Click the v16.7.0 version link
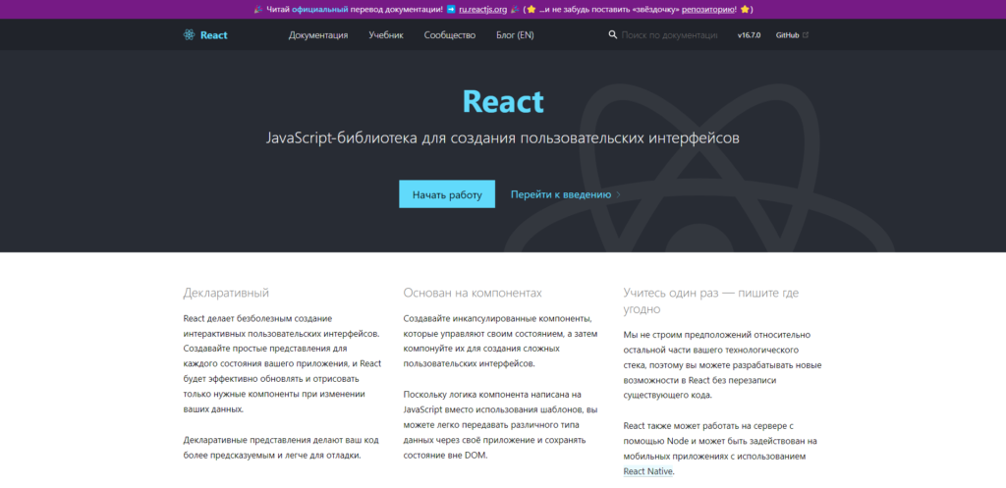 point(749,35)
